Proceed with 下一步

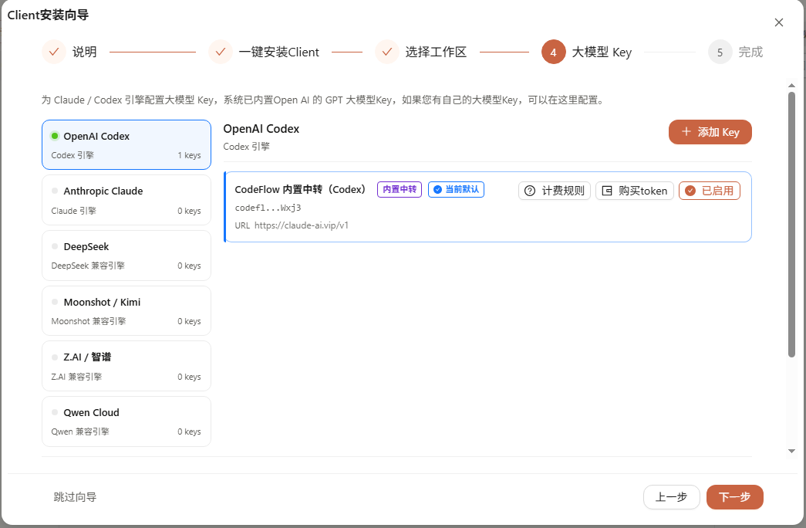[734, 497]
